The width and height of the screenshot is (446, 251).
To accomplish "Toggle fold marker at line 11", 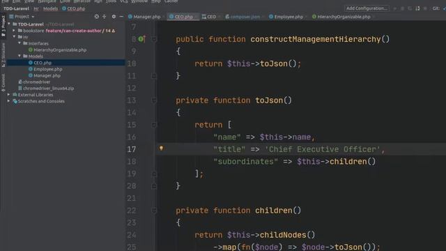I will tap(154, 76).
